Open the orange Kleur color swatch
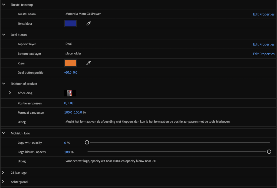This screenshot has height=188, width=277. [x=70, y=63]
